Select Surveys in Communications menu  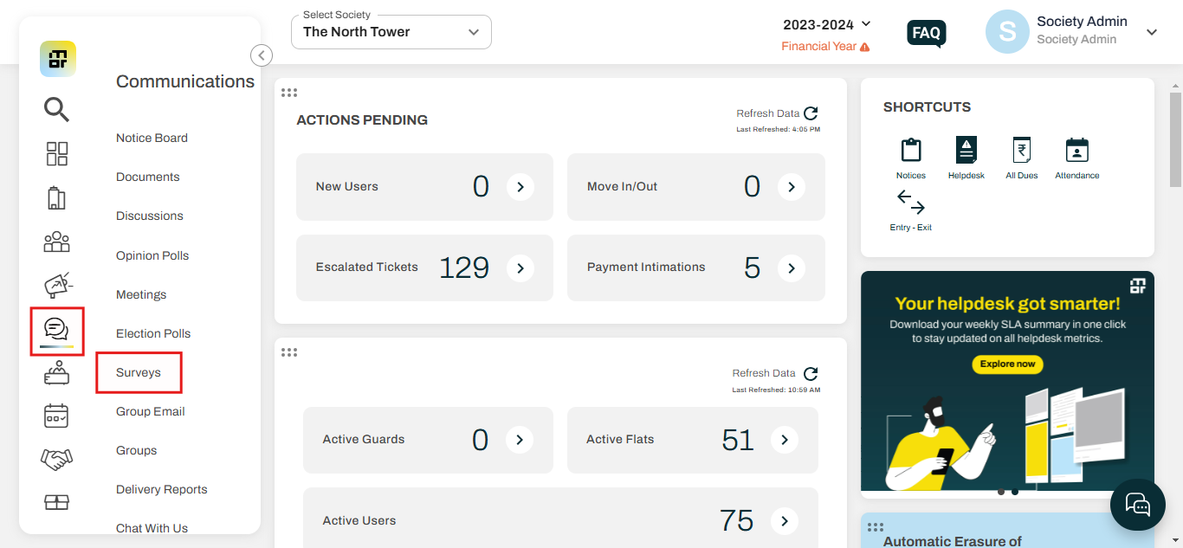point(139,373)
